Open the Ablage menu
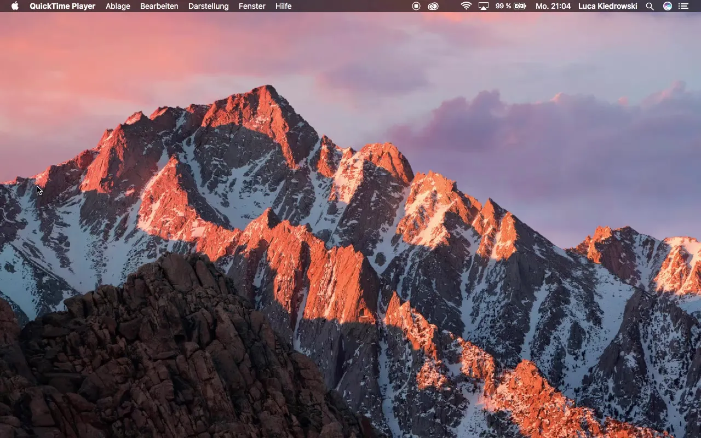The height and width of the screenshot is (438, 701). pyautogui.click(x=118, y=6)
